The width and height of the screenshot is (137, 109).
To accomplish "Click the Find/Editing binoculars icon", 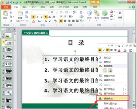I will pos(120,13).
